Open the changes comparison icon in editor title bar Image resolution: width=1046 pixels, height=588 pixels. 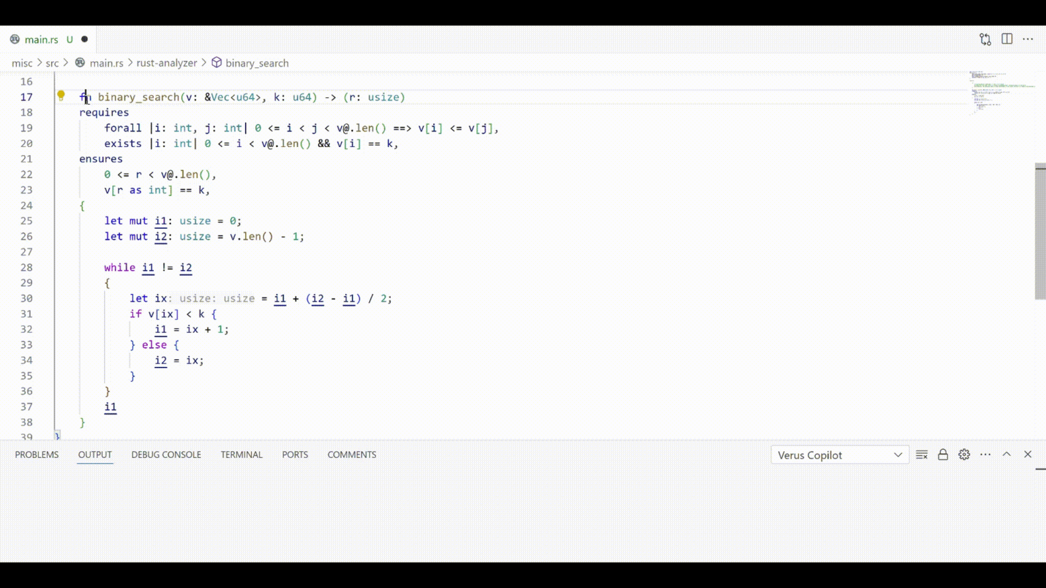985,39
